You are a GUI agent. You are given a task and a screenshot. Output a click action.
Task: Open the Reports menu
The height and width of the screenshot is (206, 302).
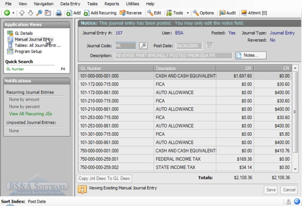(112, 4)
